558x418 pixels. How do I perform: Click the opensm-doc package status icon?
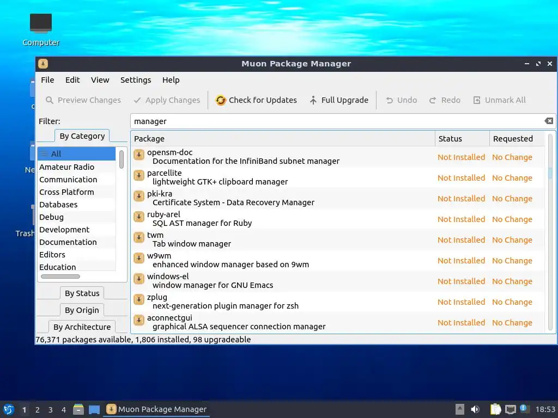[x=139, y=155]
